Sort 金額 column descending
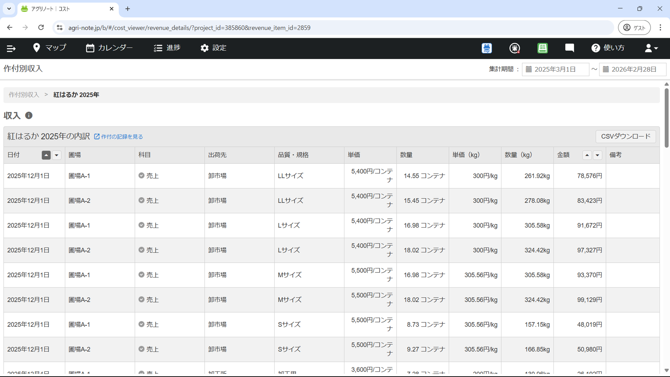Image resolution: width=670 pixels, height=377 pixels. 597,155
